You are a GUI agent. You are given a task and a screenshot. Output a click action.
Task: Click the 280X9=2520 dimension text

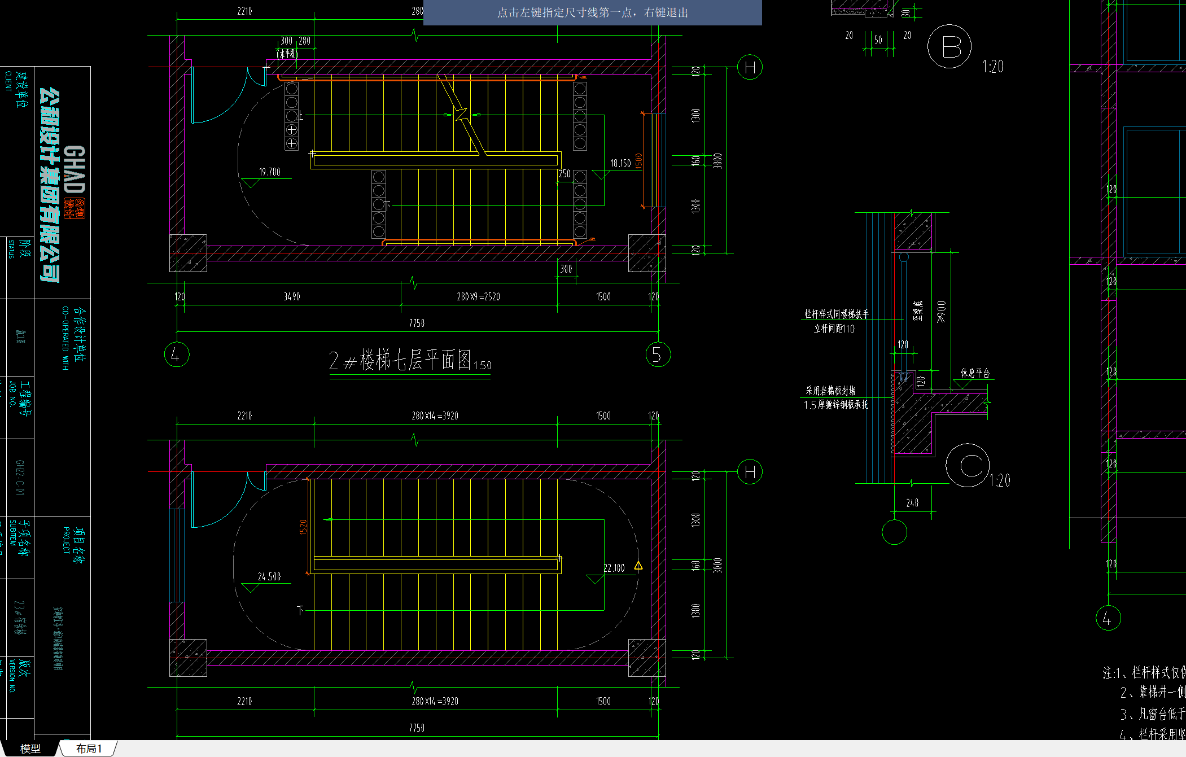click(x=478, y=297)
